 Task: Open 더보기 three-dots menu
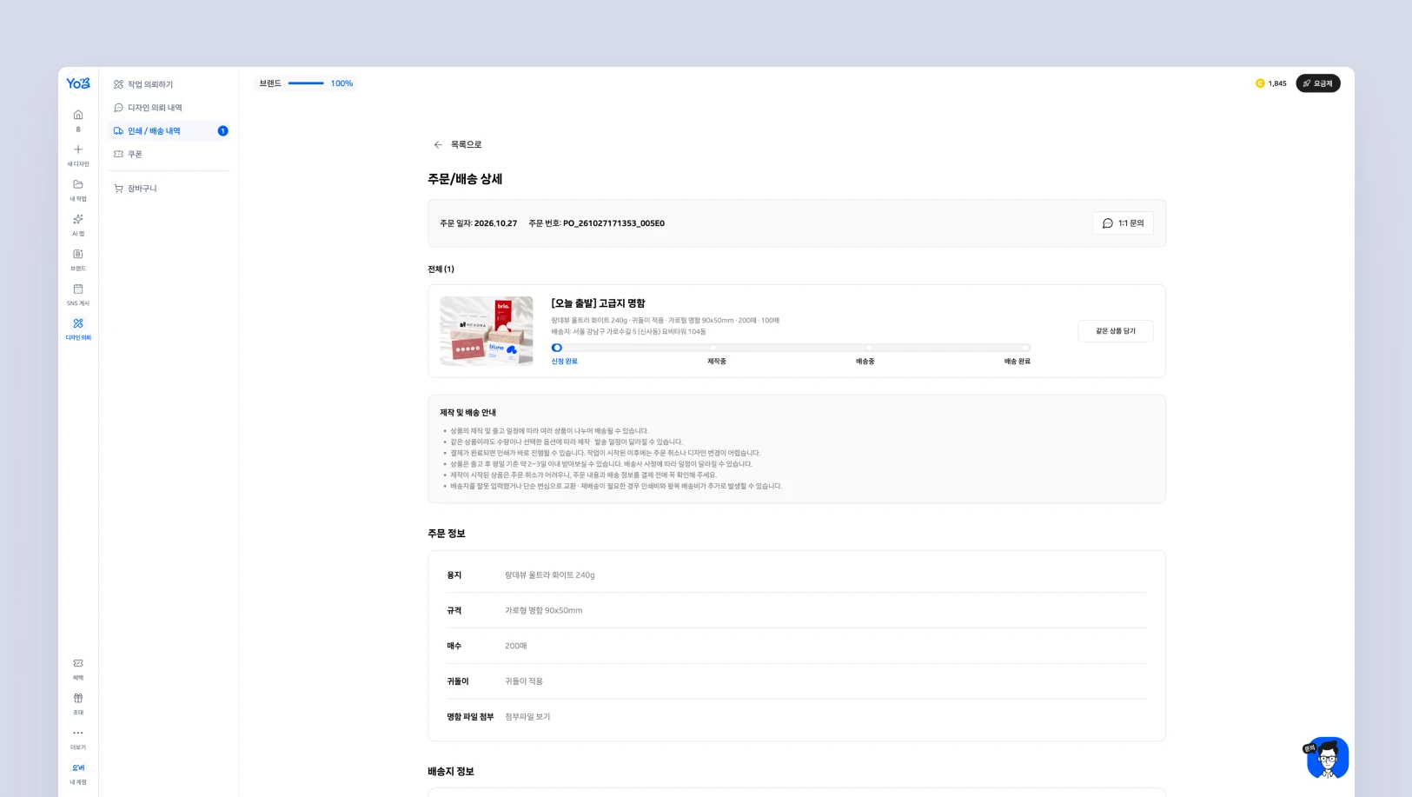coord(78,733)
